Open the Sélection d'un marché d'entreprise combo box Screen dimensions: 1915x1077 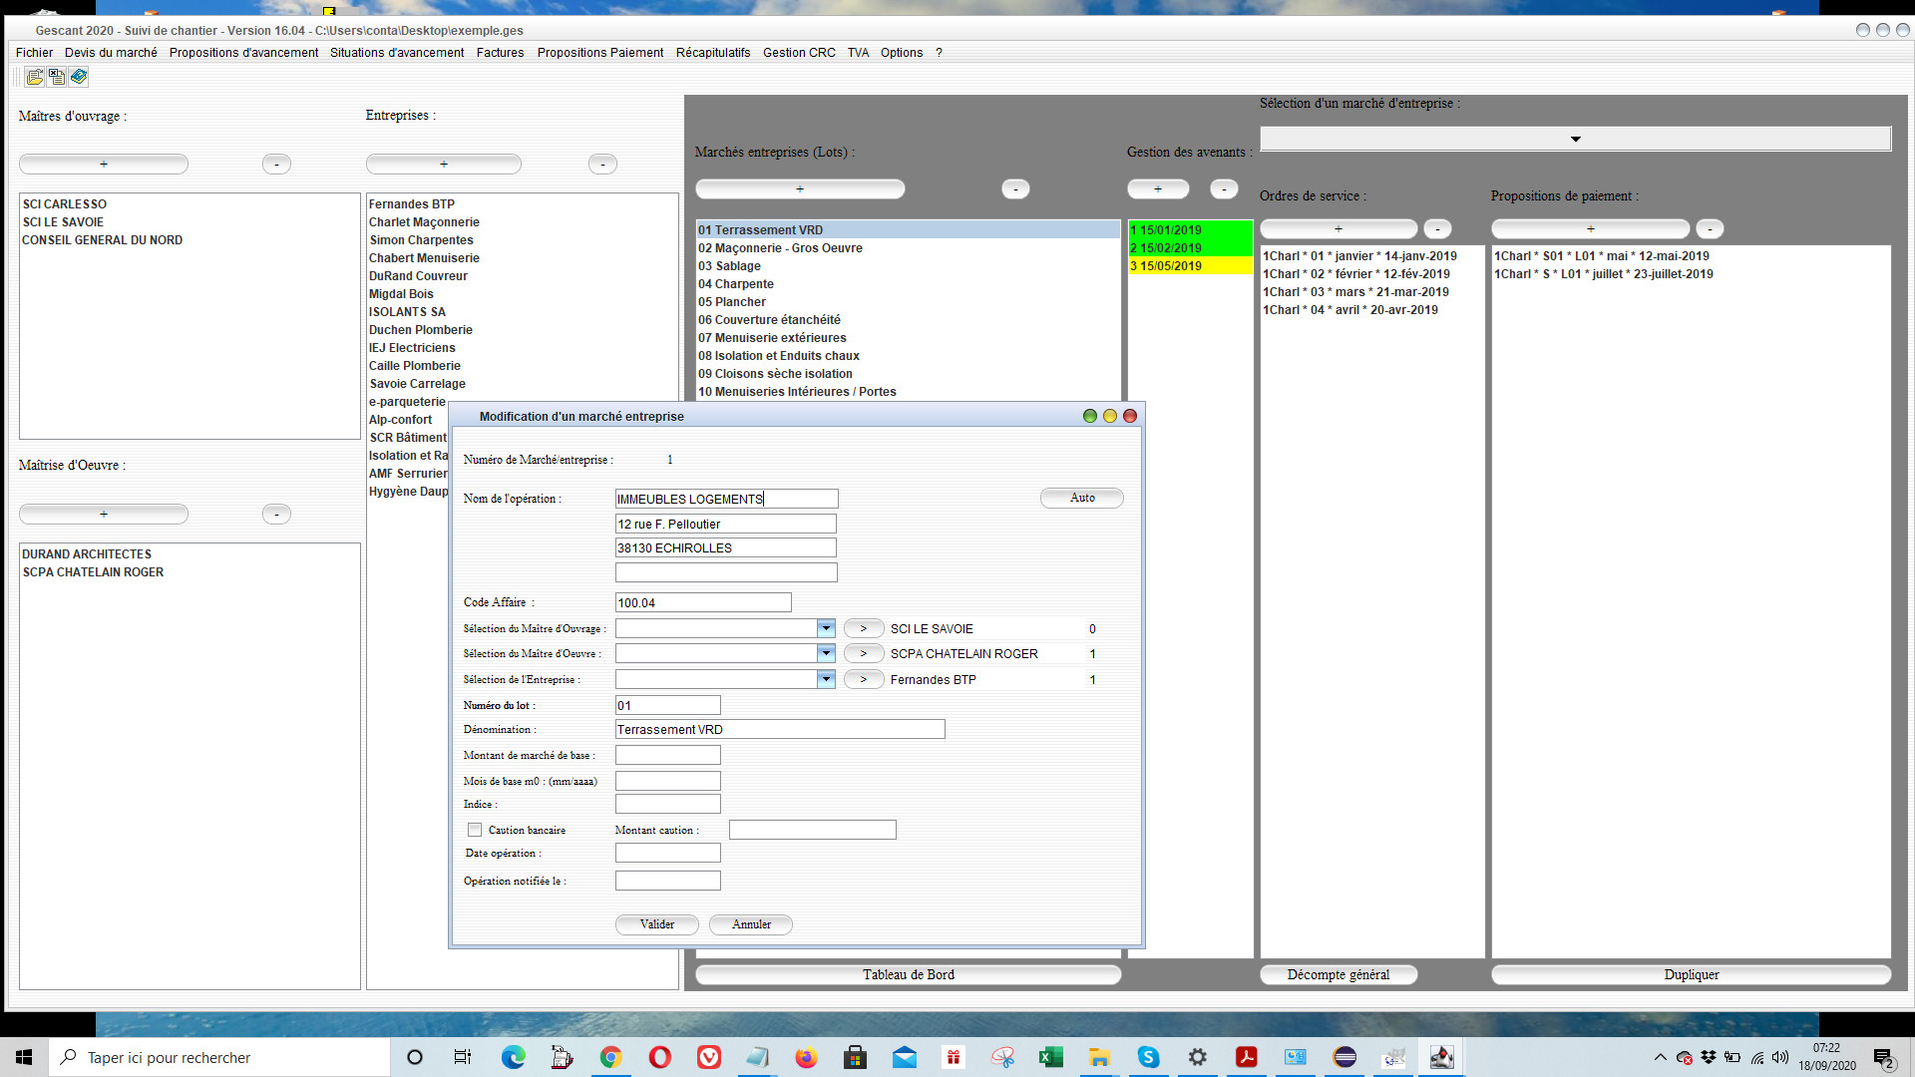[x=1575, y=139]
